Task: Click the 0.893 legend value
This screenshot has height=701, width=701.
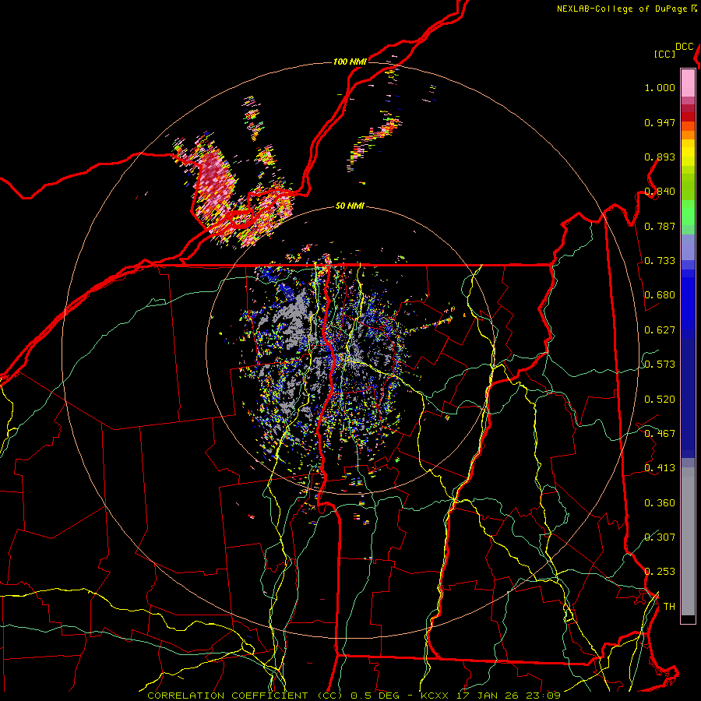Action: point(660,157)
